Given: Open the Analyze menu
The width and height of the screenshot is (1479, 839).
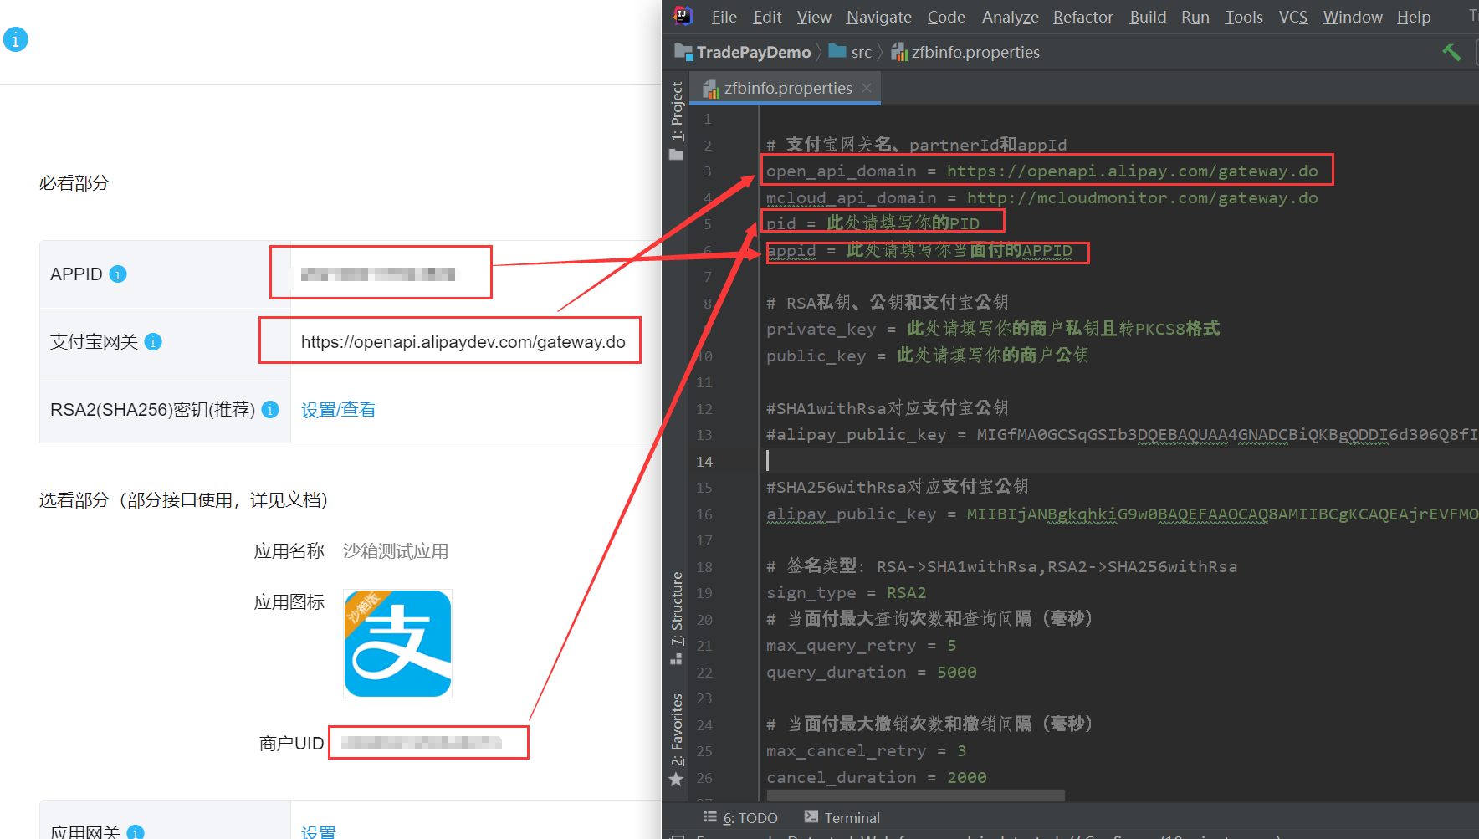Looking at the screenshot, I should (1011, 17).
